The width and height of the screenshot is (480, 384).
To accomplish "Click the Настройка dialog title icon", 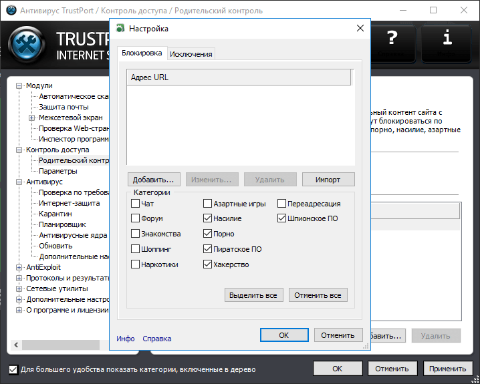I will (x=120, y=29).
